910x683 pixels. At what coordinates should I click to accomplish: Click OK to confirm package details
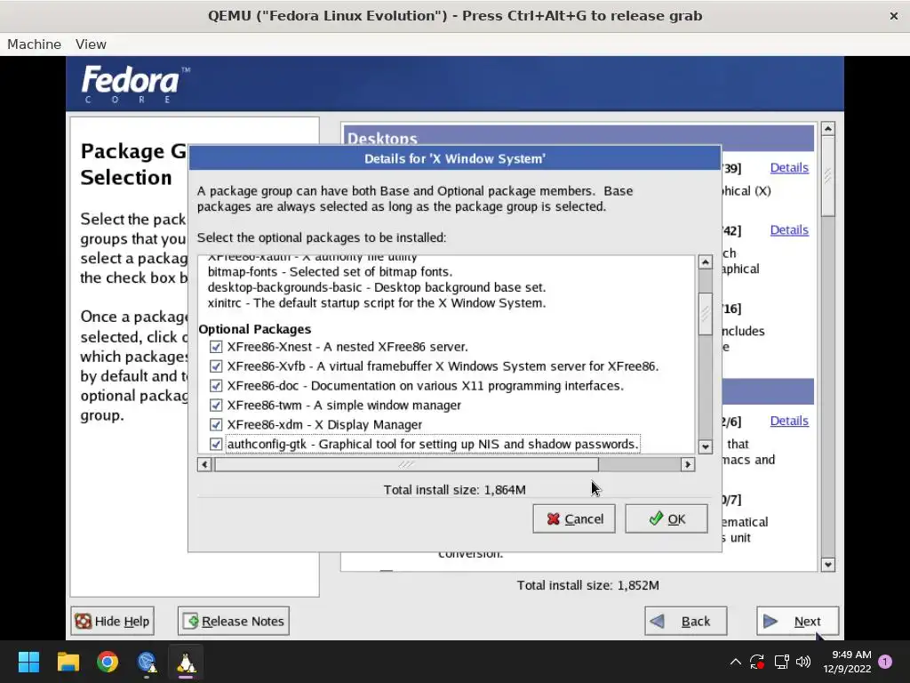[667, 518]
